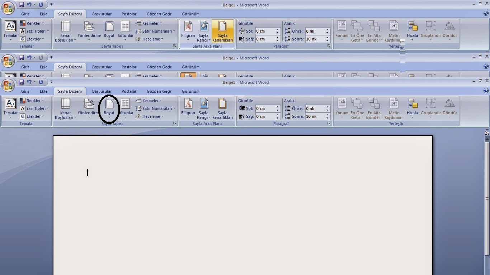Open Kenar Boşlukları margins in the topmost Word window
This screenshot has height=275, width=490.
[x=65, y=31]
